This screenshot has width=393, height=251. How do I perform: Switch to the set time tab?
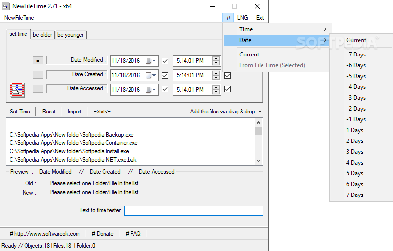click(18, 34)
